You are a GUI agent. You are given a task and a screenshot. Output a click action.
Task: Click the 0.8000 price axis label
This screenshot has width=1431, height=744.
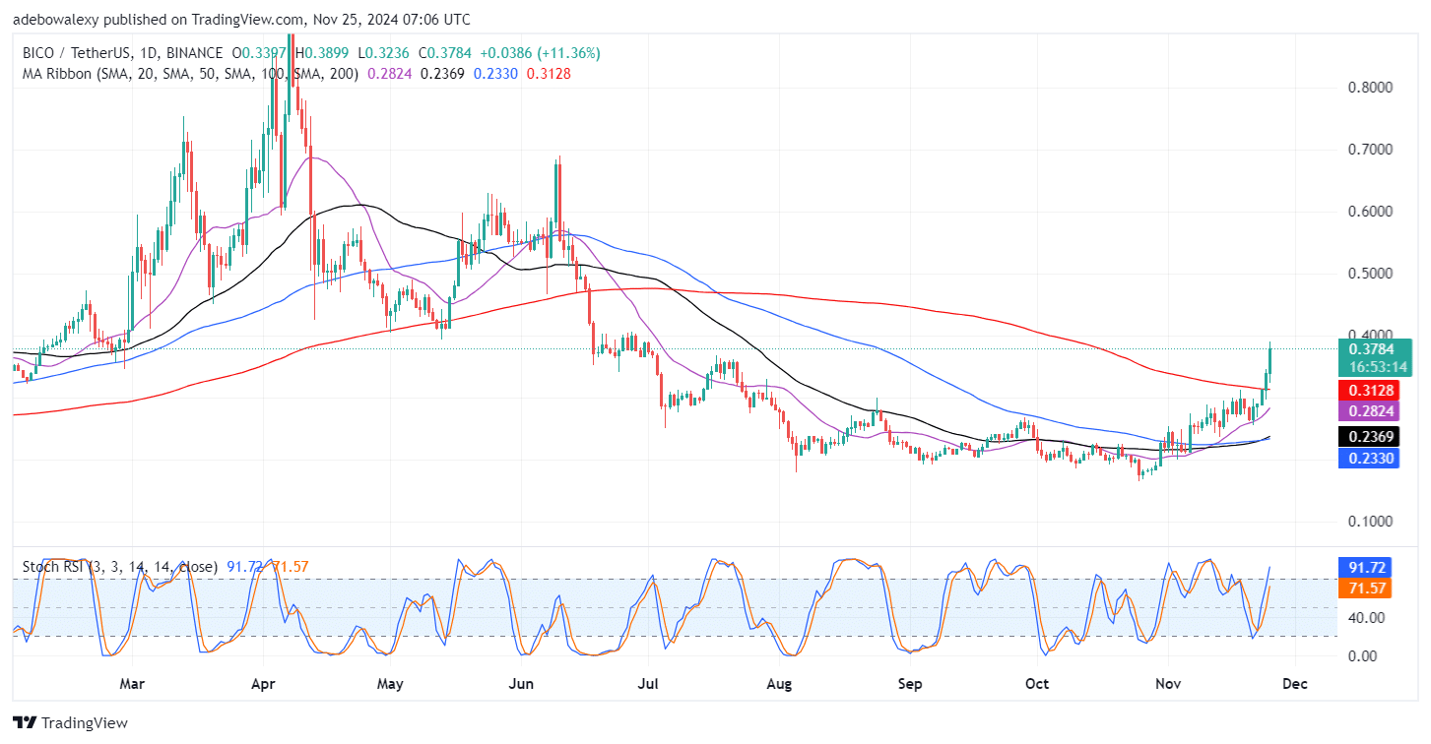(1370, 88)
